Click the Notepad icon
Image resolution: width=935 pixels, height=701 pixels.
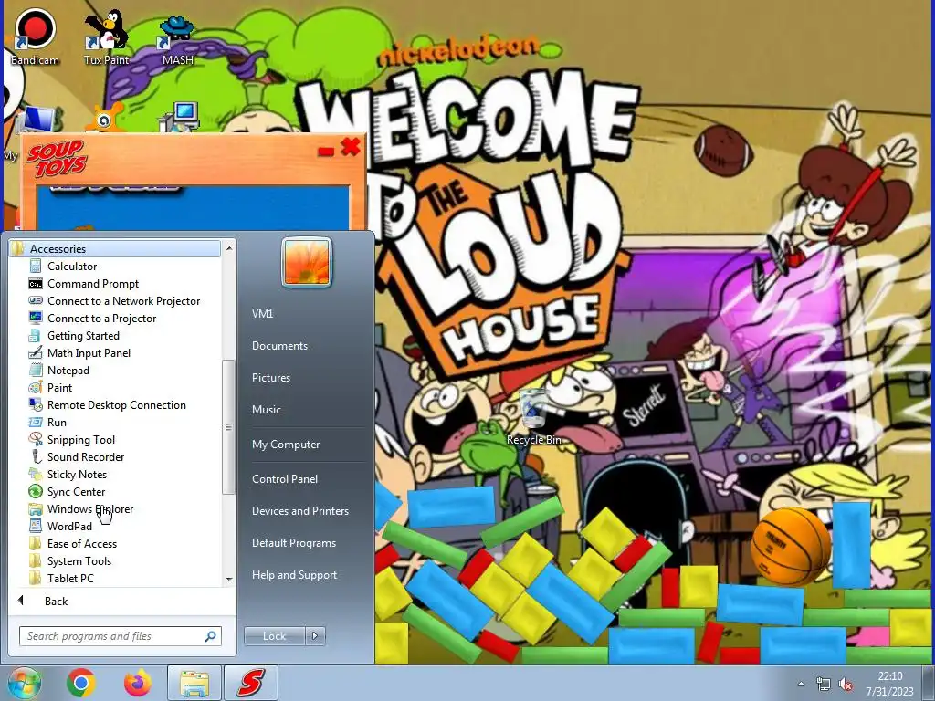(x=36, y=370)
